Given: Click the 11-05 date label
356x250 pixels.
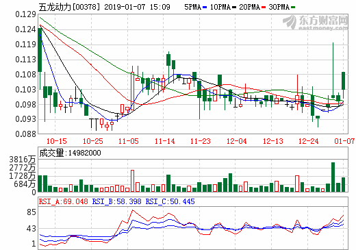Looking at the screenshot, I should 129,141.
